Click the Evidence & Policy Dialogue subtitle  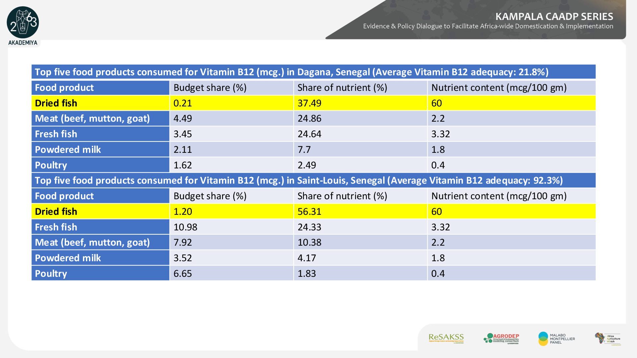[x=488, y=26]
